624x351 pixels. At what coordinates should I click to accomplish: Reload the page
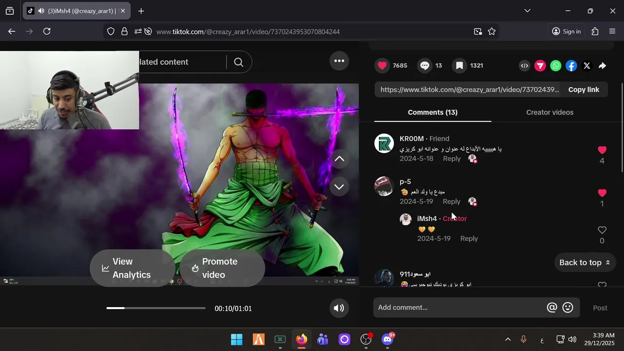point(47,31)
